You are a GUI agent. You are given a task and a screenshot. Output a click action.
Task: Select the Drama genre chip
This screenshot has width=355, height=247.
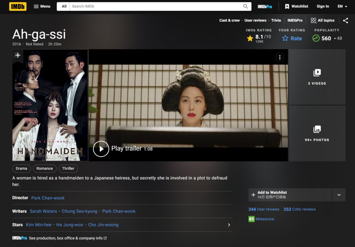[22, 168]
